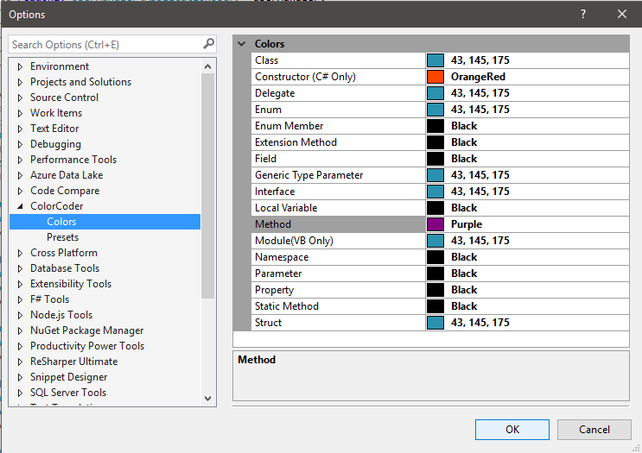Select the Static Method row label
642x453 pixels.
[x=287, y=306]
